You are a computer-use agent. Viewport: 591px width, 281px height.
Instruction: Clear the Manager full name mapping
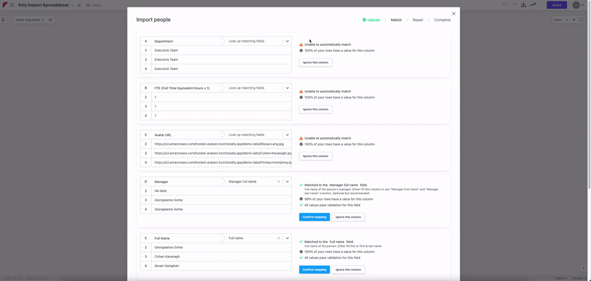279,182
